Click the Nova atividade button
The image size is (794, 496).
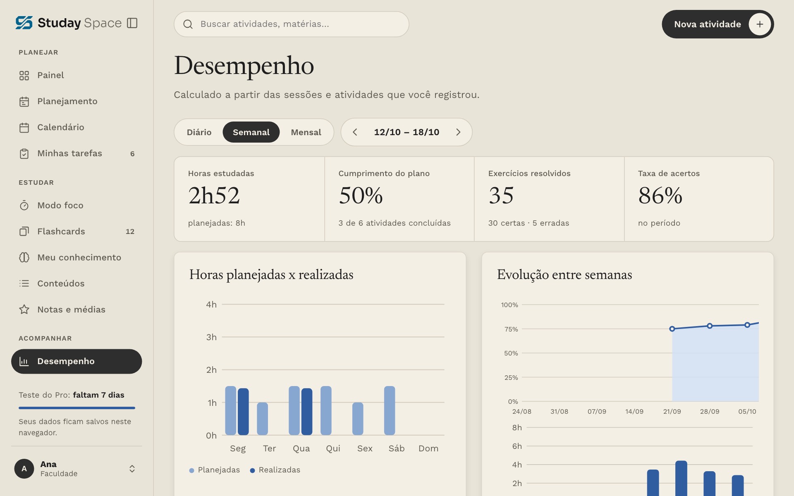pyautogui.click(x=717, y=24)
